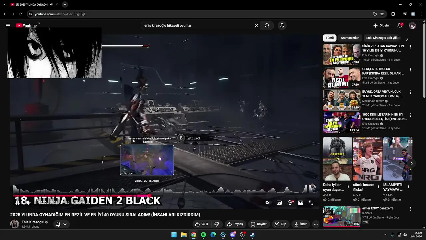Go to the YouTube home logo

tap(26, 26)
